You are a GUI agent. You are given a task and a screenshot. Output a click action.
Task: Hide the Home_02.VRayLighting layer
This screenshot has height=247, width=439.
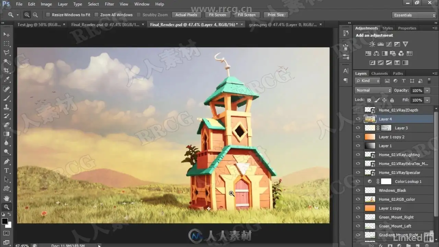(x=358, y=154)
